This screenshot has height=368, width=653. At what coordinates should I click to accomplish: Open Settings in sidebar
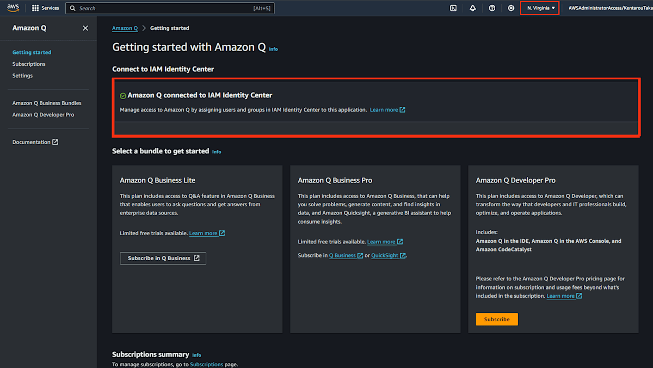point(22,76)
